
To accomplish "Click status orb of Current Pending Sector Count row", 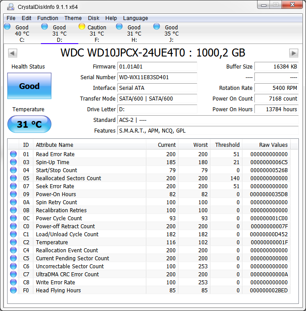I will coord(13,258).
